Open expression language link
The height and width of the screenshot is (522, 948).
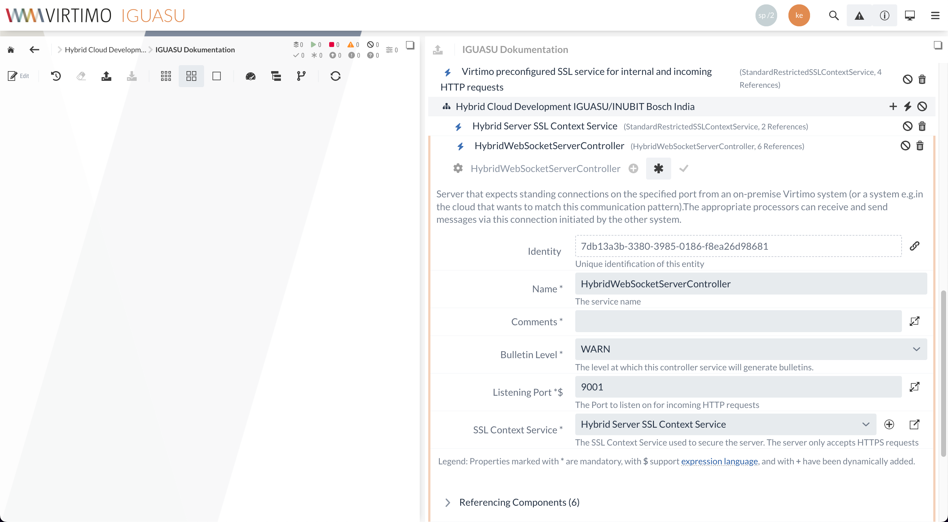click(719, 461)
